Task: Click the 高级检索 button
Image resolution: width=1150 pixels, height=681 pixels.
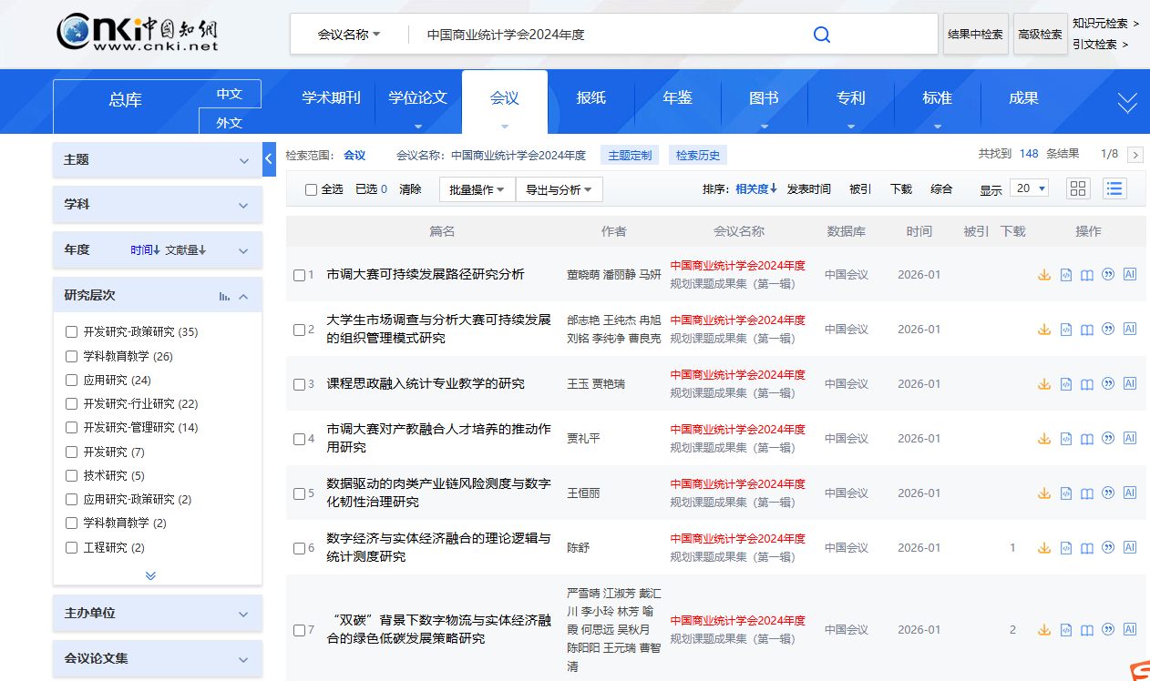Action: 1040,34
